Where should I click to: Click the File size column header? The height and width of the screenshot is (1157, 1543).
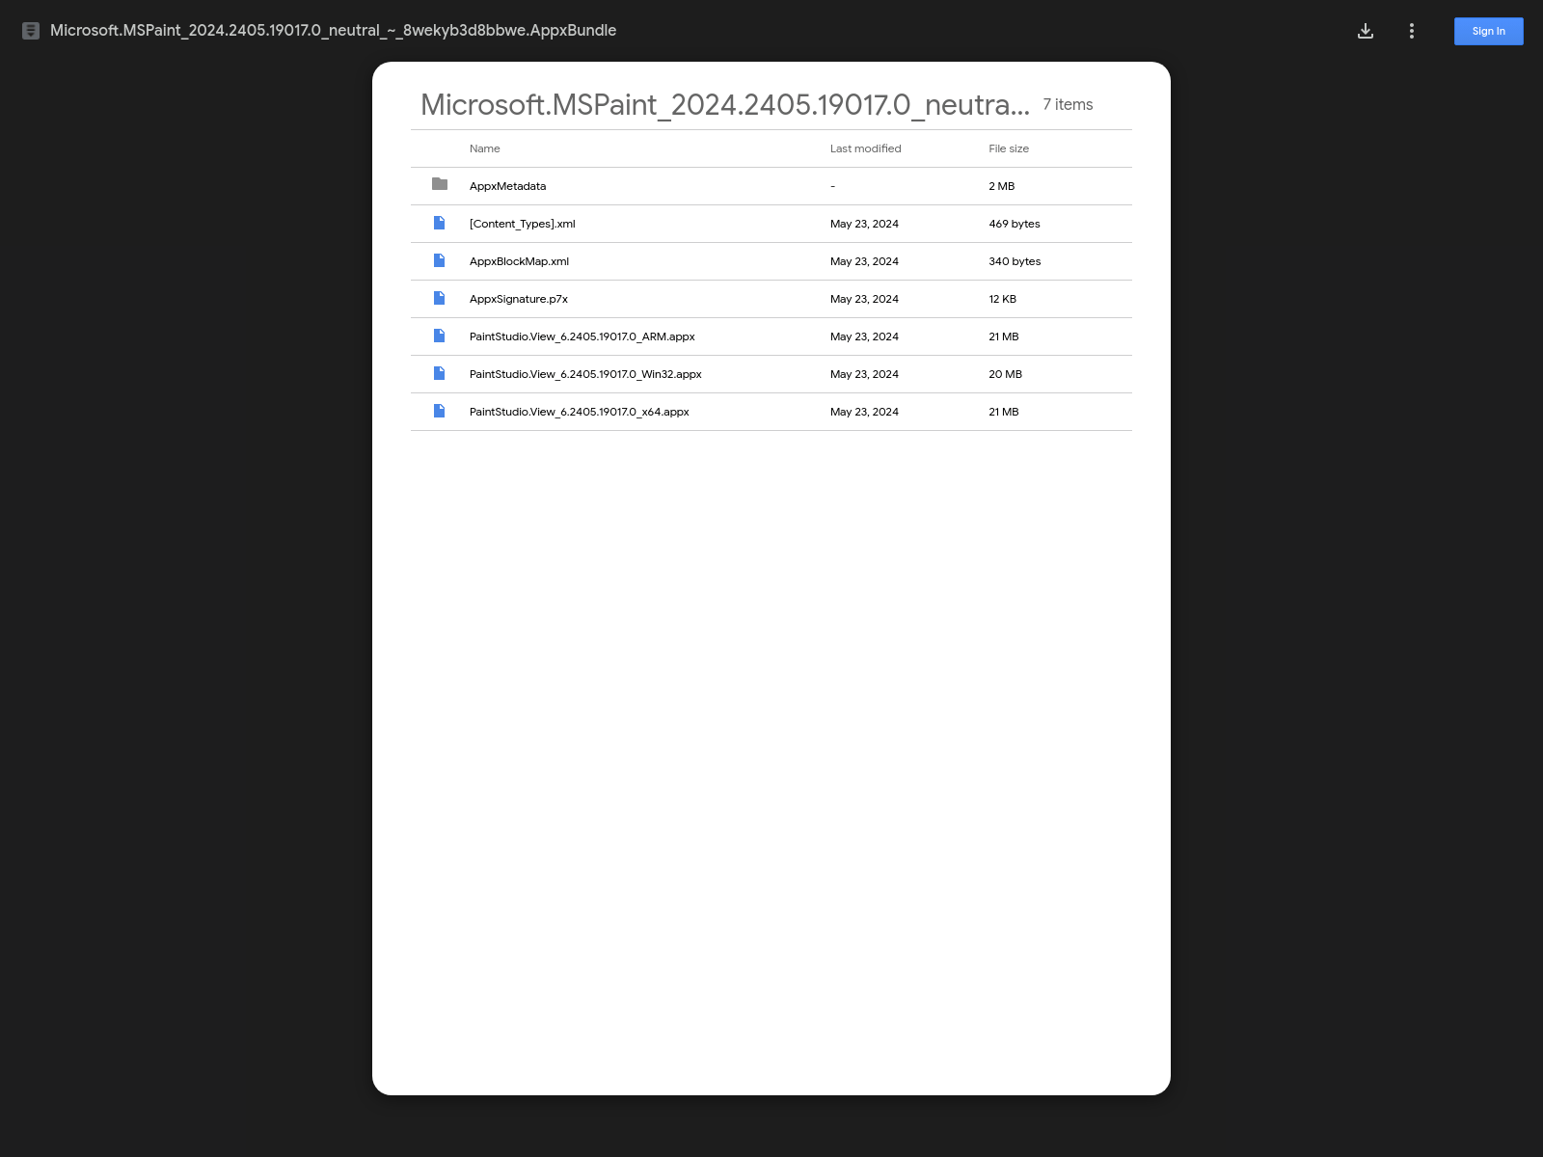[x=1009, y=148]
